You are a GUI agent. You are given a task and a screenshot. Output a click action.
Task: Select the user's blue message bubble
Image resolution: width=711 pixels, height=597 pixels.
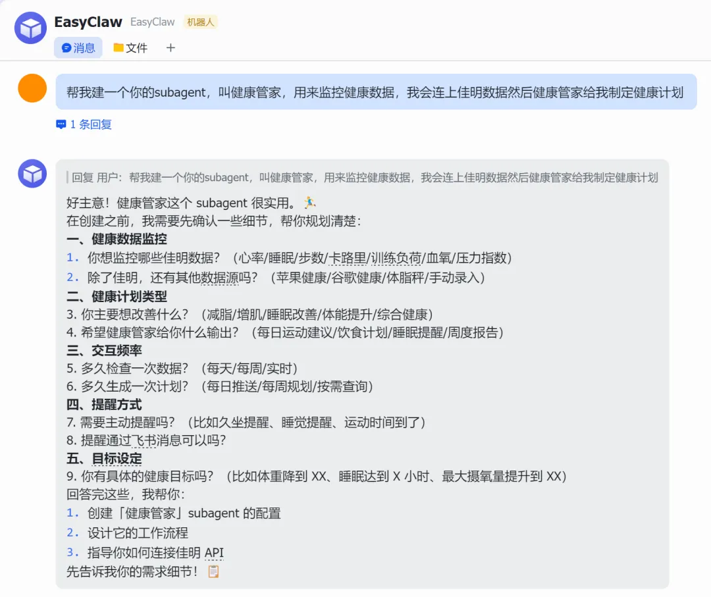(x=375, y=92)
